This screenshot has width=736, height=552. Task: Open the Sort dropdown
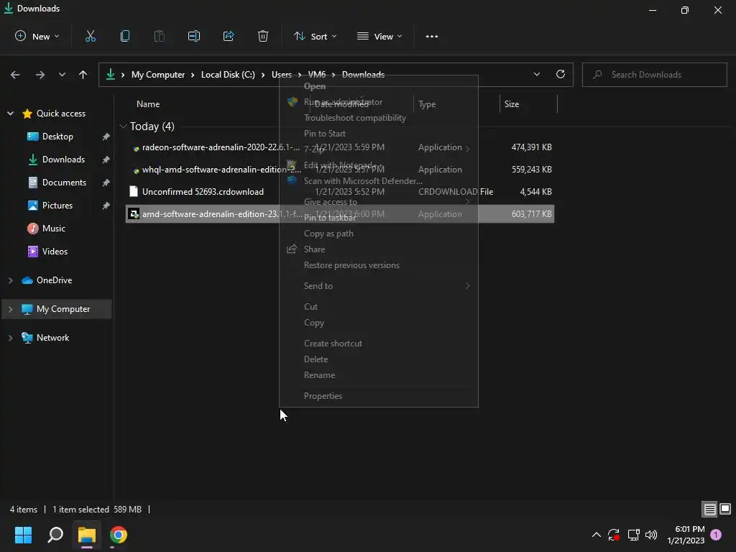coord(316,36)
